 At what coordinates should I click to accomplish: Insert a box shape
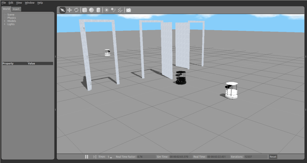click(85, 10)
